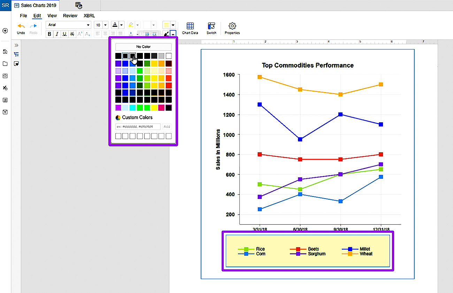Open the View menu
The width and height of the screenshot is (453, 293).
point(52,16)
